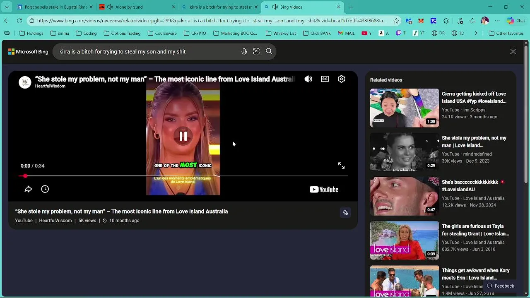Open the Gmail MAIL bookmark
This screenshot has width=530, height=298.
346,33
